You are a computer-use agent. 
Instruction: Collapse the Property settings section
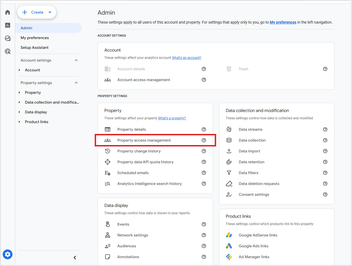pyautogui.click(x=76, y=83)
